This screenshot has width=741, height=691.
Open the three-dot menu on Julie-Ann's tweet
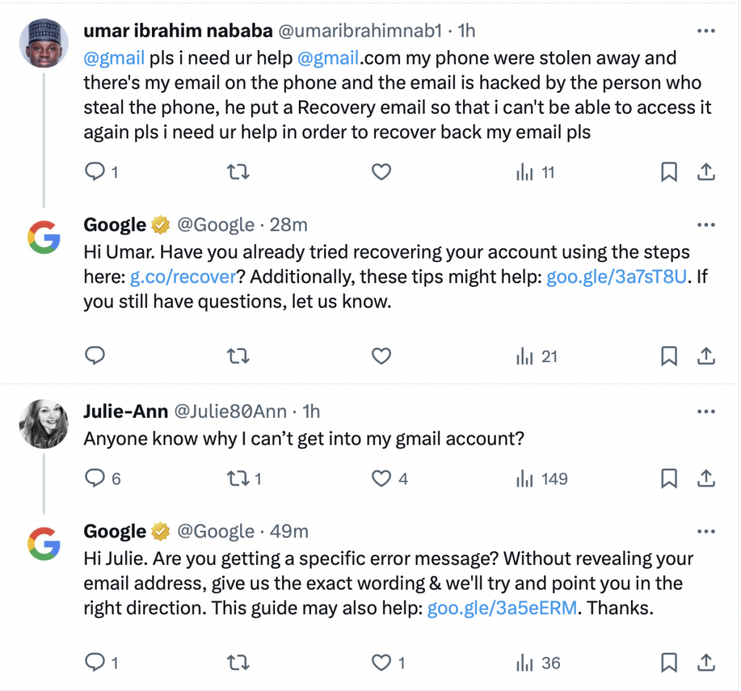[x=706, y=411]
